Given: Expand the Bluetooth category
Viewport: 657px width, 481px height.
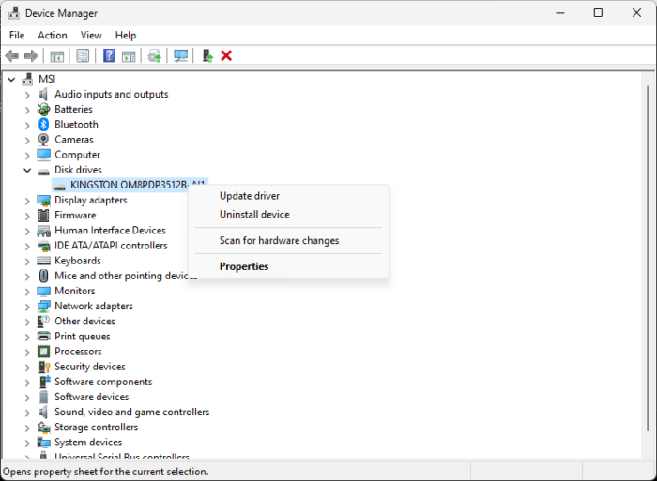Looking at the screenshot, I should tap(27, 125).
